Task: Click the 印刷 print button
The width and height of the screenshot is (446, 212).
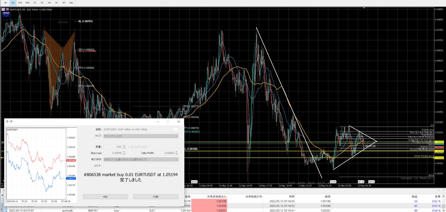Action: pos(156,197)
